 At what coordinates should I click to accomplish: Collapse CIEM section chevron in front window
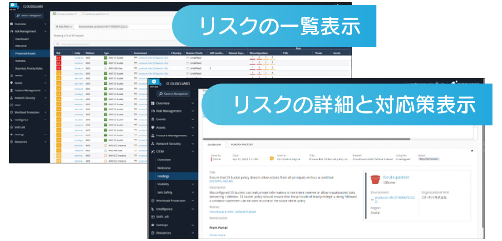coord(192,152)
